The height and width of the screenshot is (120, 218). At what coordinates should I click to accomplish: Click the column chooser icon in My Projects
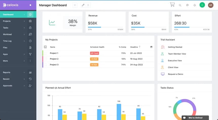point(151,47)
